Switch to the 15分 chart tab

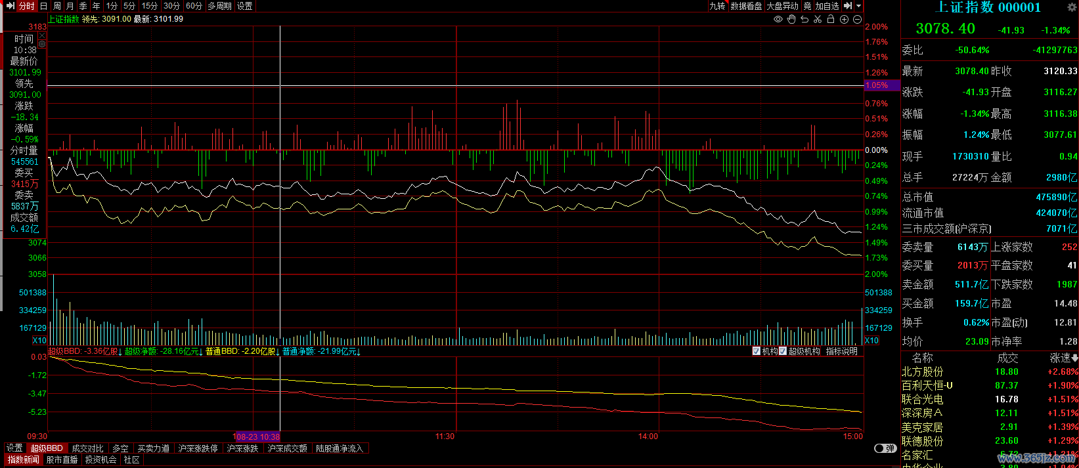(x=150, y=6)
